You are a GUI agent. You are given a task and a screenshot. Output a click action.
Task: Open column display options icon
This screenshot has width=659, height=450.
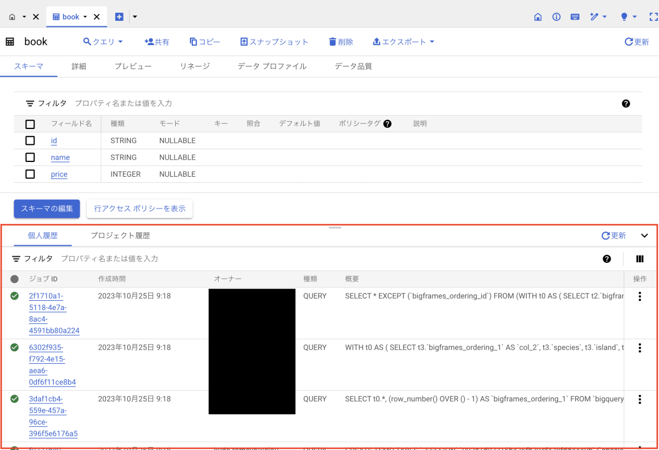[640, 258]
